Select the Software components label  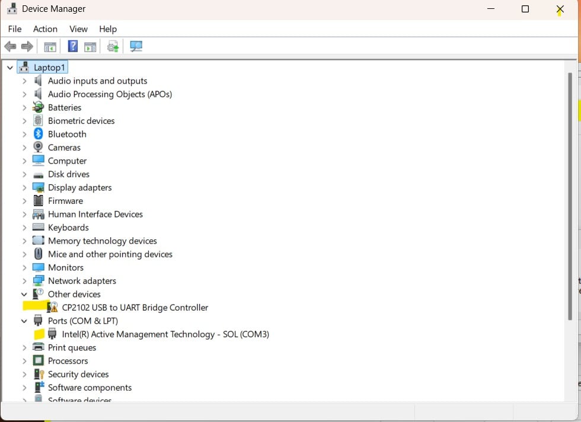coord(90,388)
